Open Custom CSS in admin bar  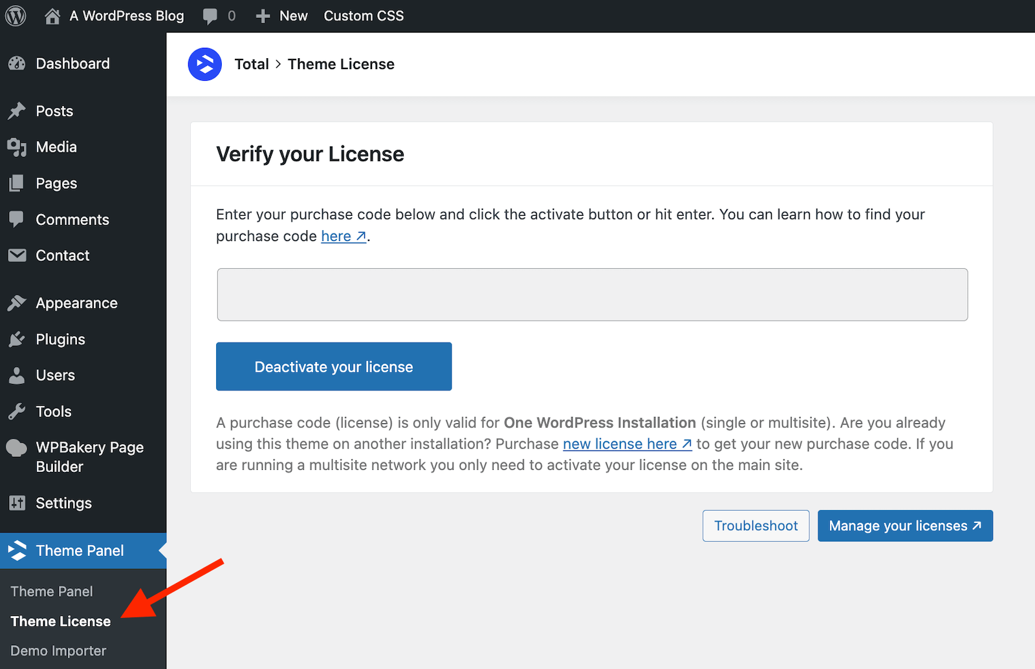364,16
